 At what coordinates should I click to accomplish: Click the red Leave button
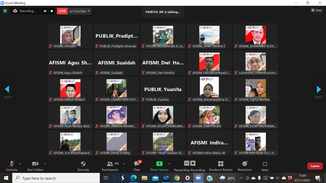click(315, 166)
